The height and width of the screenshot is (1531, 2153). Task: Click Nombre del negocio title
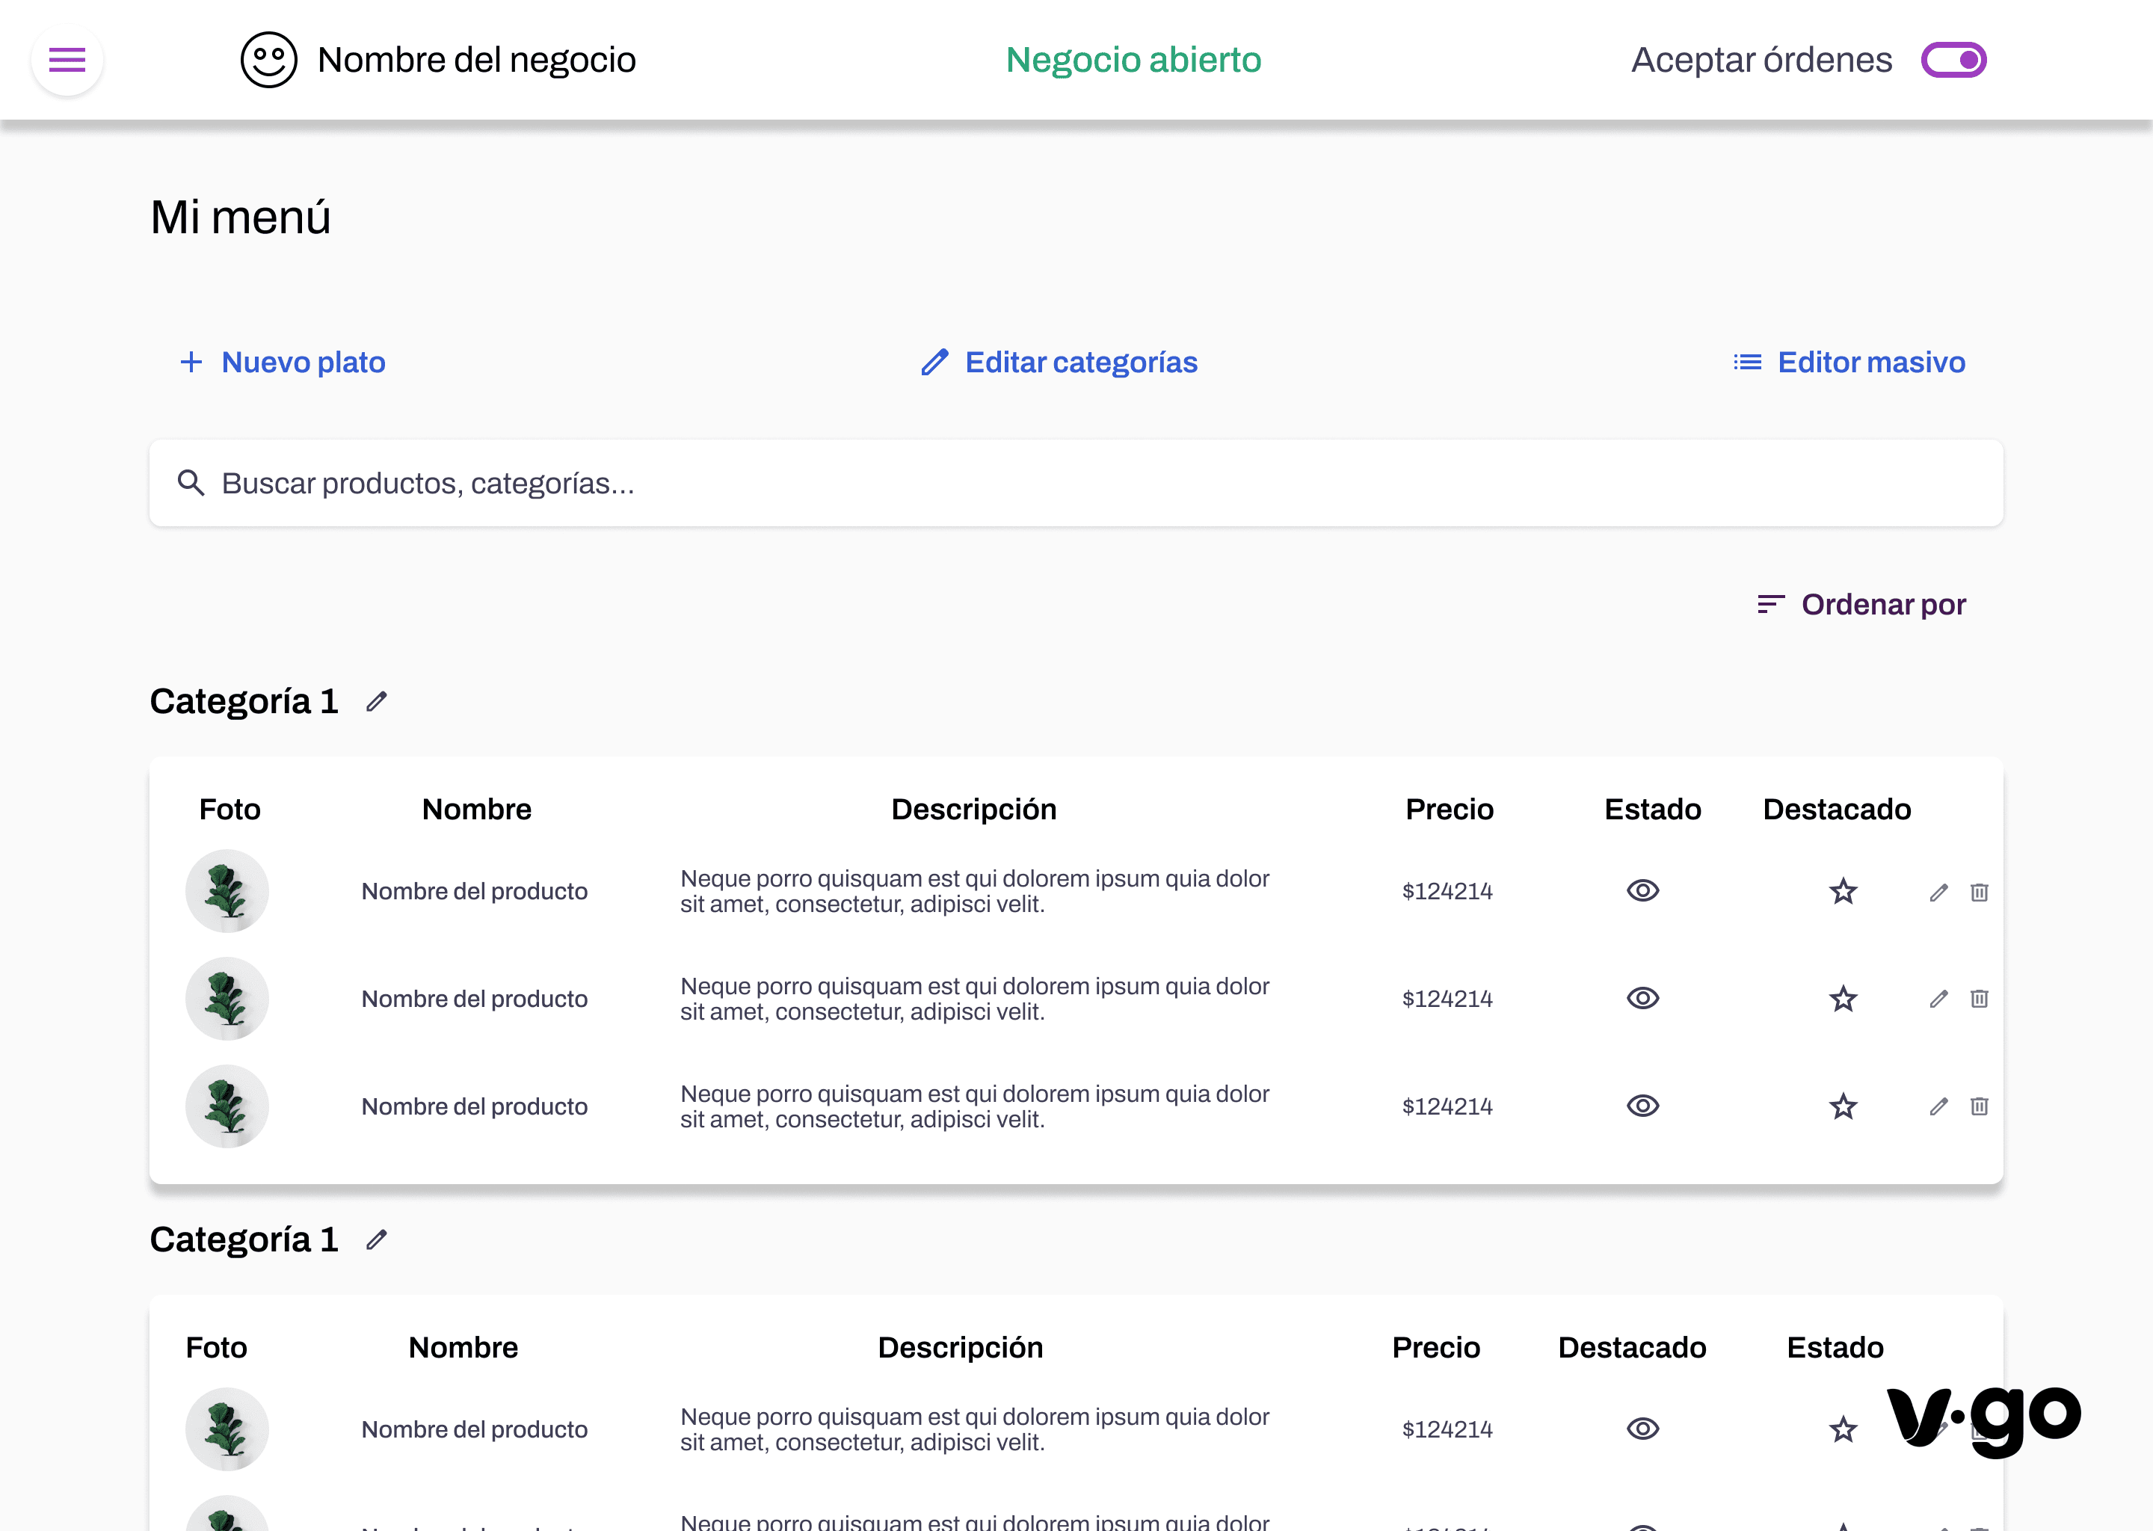477,59
